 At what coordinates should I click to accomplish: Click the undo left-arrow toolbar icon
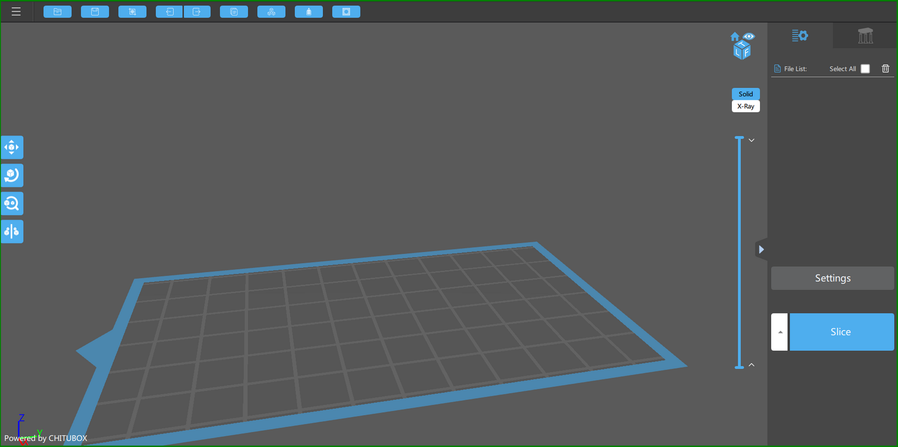click(169, 12)
